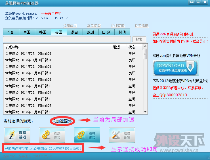Click the 已成功连接到节点 status message

(x=43, y=148)
